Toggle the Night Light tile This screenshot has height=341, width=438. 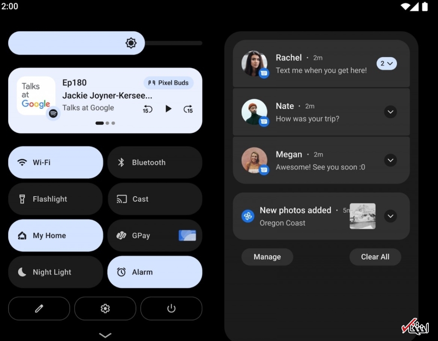pyautogui.click(x=56, y=272)
